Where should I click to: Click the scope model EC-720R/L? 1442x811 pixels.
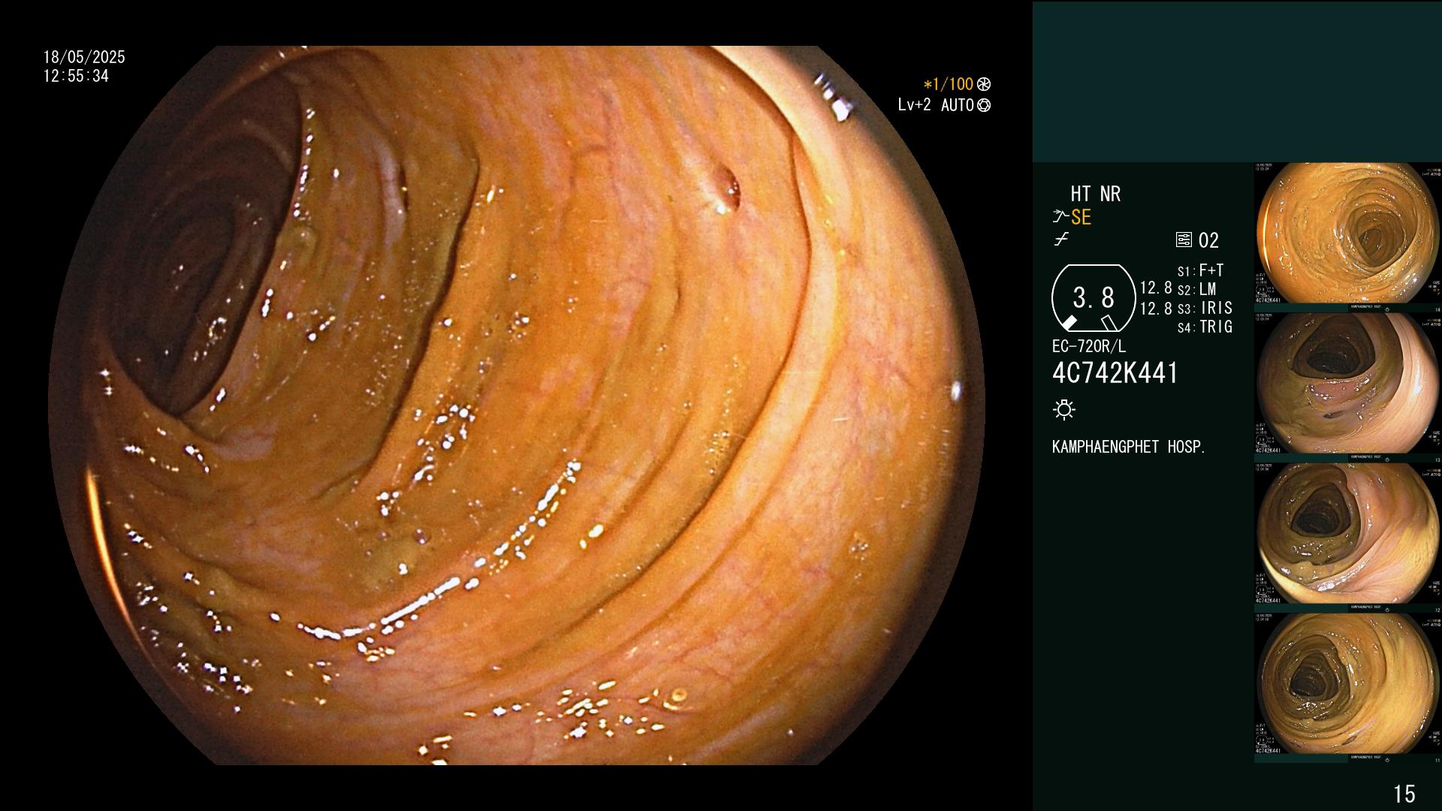pos(1089,346)
